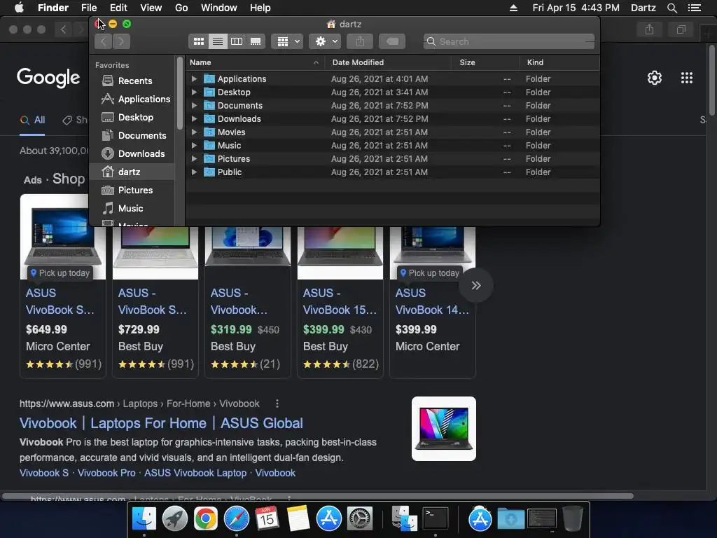Image resolution: width=717 pixels, height=538 pixels.
Task: Open the File menu
Action: point(89,8)
